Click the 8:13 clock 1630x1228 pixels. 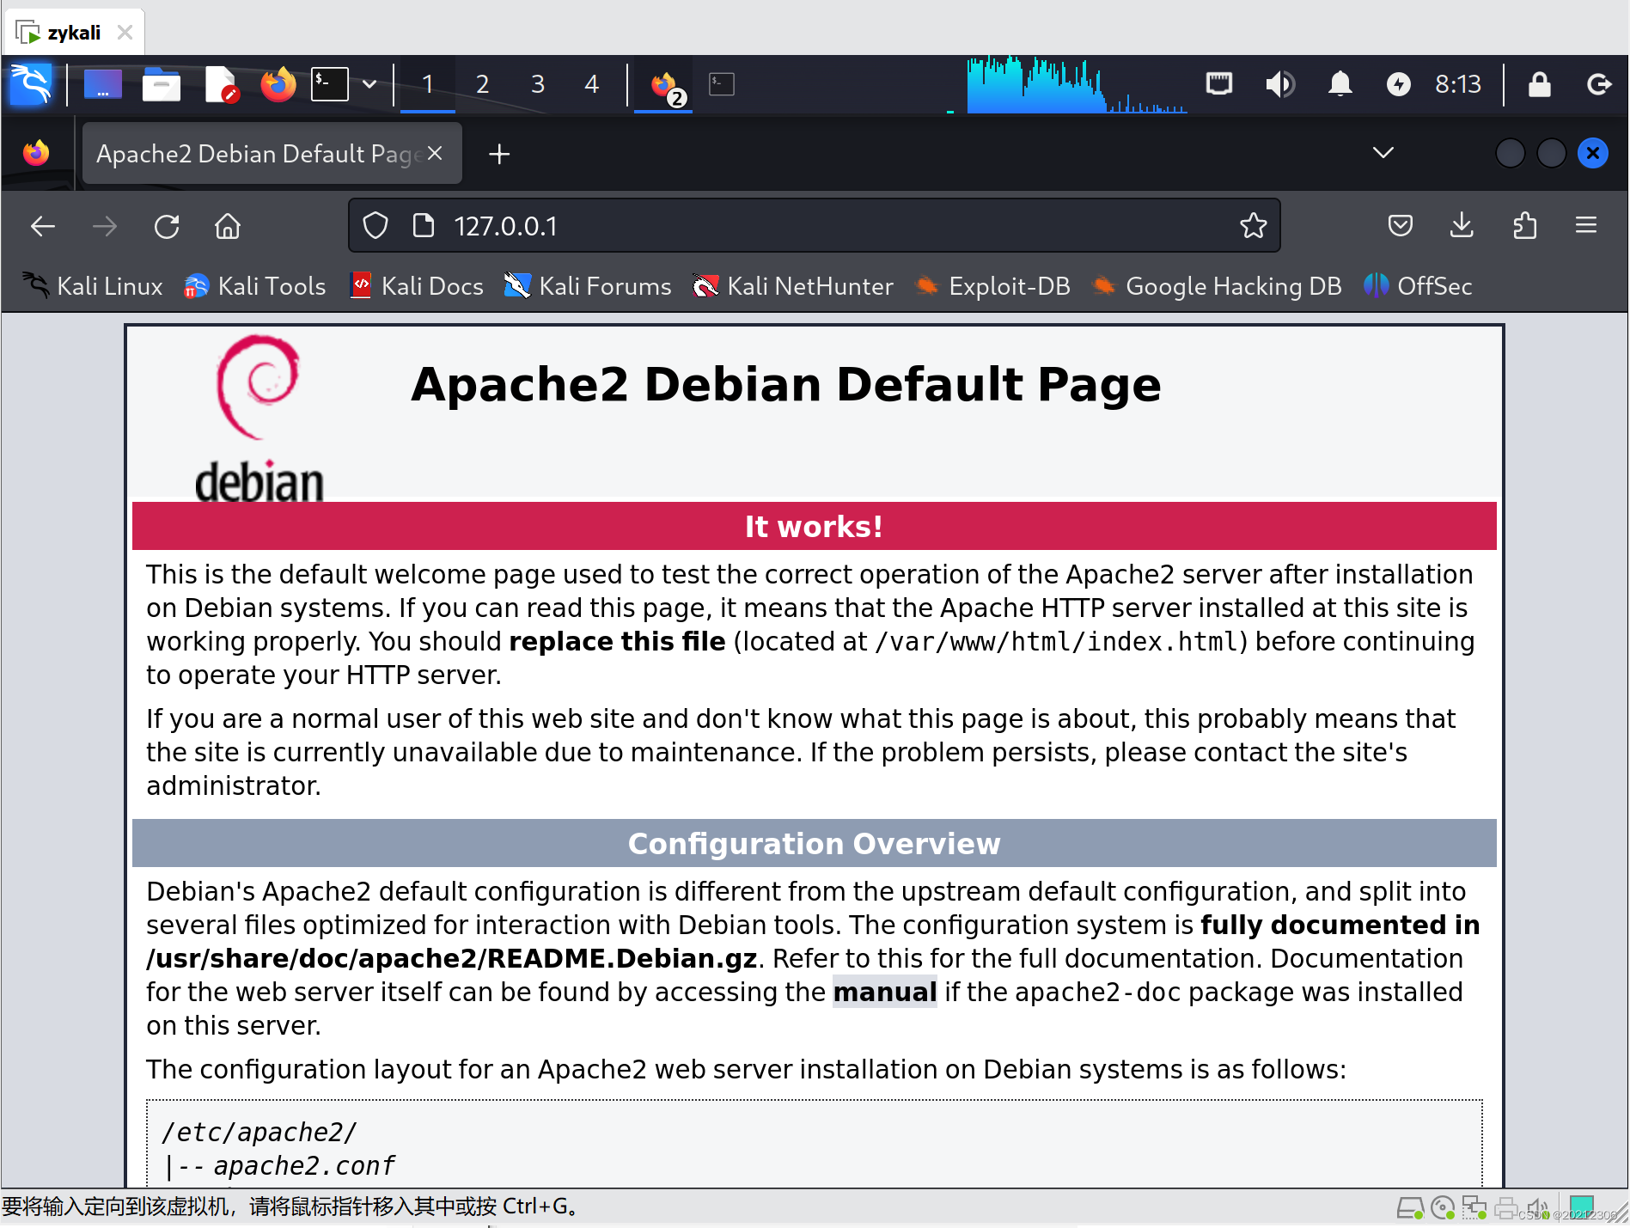tap(1458, 84)
